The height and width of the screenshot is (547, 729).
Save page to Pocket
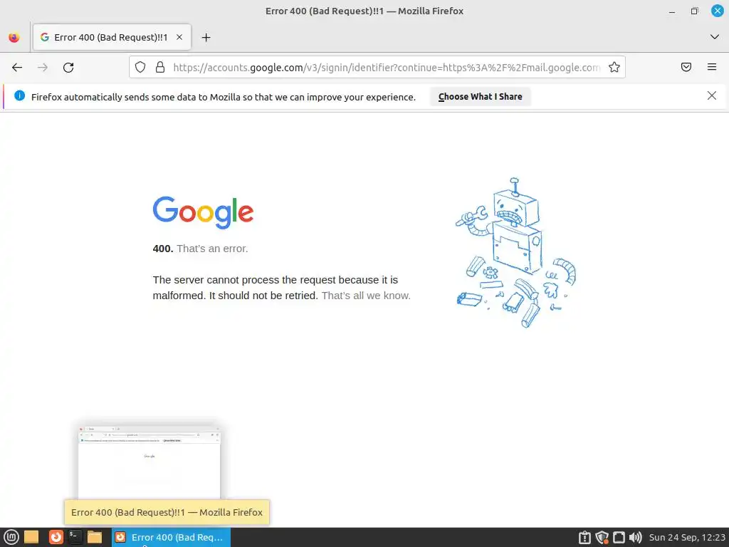click(686, 67)
